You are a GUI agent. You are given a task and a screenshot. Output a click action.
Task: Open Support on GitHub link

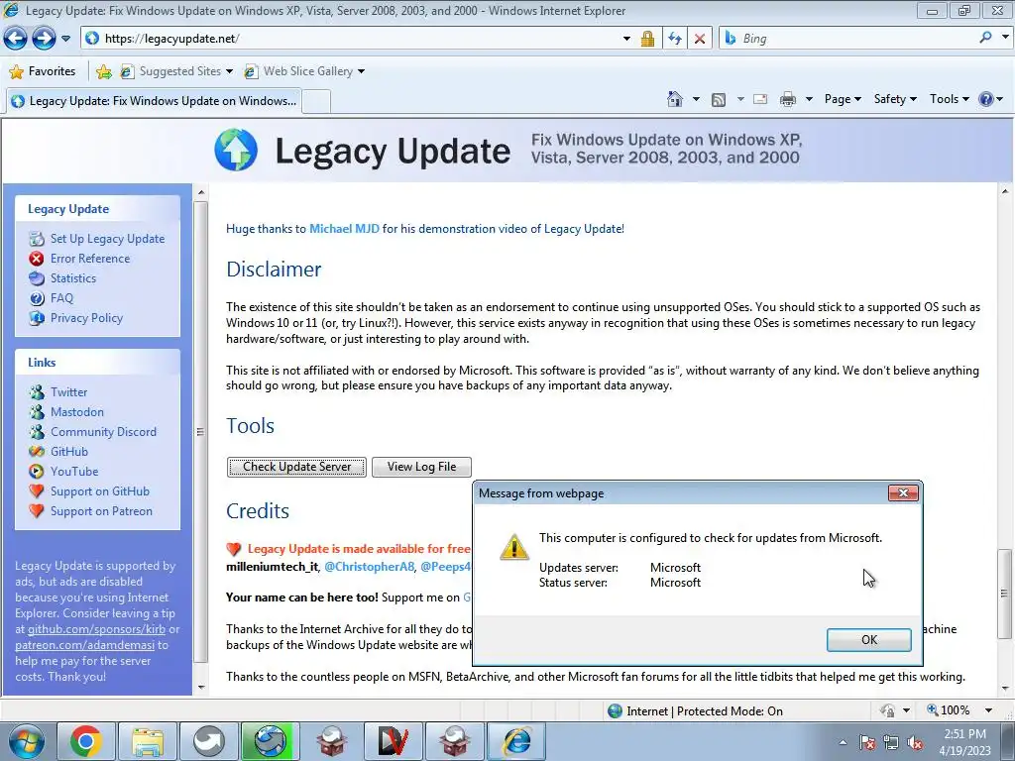100,491
